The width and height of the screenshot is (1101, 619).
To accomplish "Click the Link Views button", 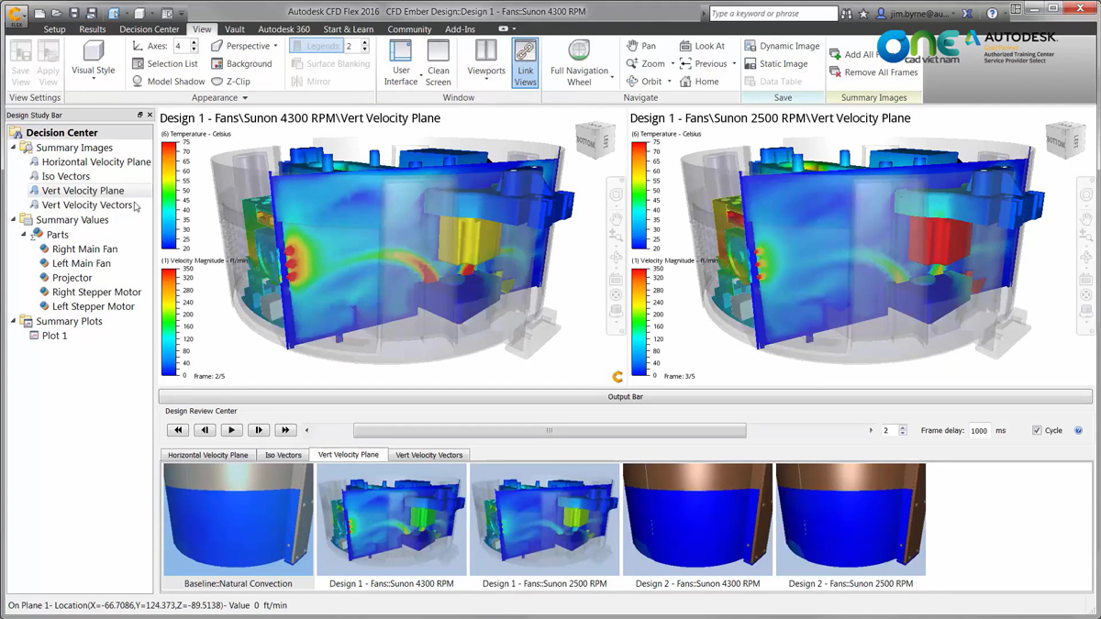I will tap(525, 63).
